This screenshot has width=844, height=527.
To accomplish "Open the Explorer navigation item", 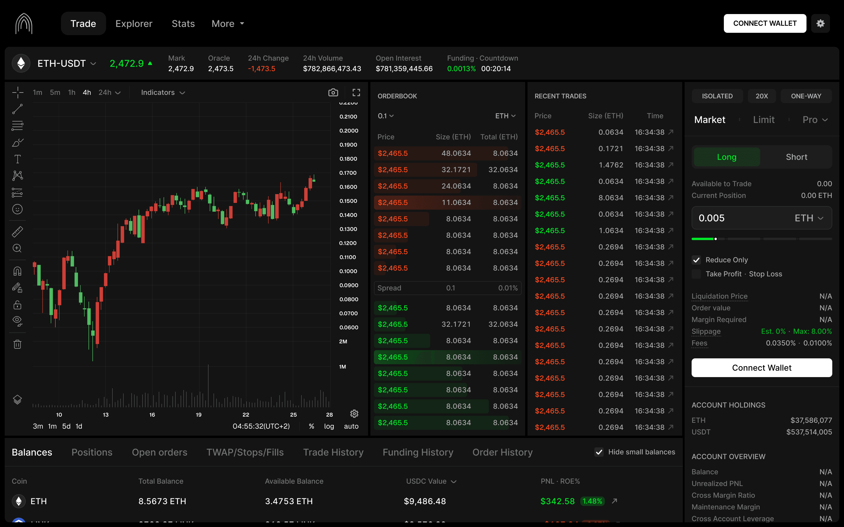I will pos(134,23).
